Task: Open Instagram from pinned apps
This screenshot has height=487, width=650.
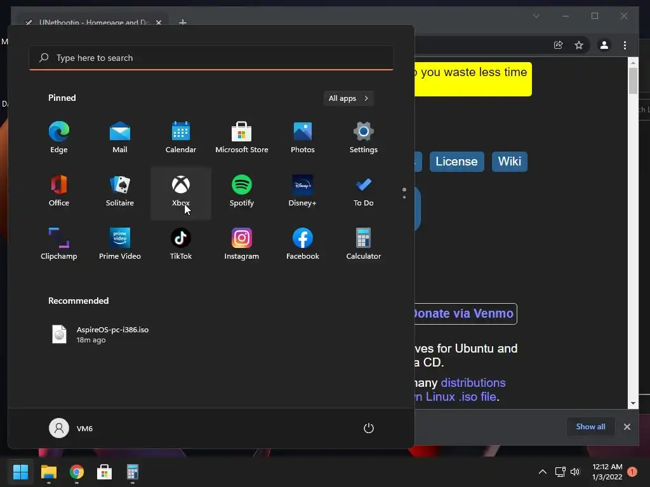Action: point(242,244)
